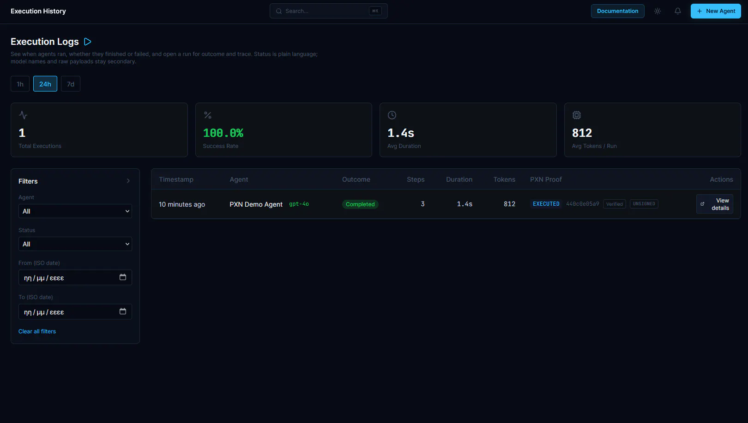Click the 812 tokens cell in the run row
This screenshot has height=423, width=748.
tap(509, 204)
